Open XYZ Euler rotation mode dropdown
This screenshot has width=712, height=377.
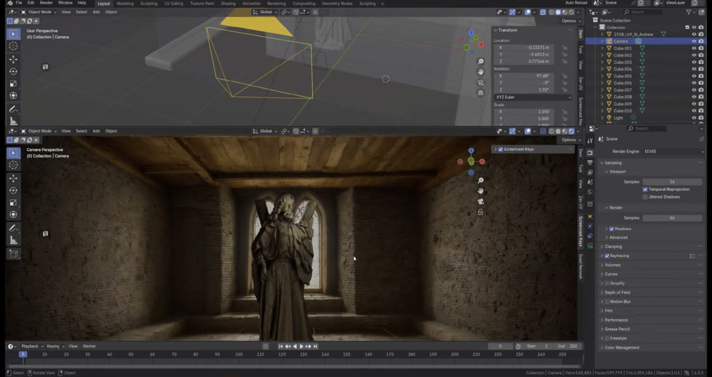(533, 97)
